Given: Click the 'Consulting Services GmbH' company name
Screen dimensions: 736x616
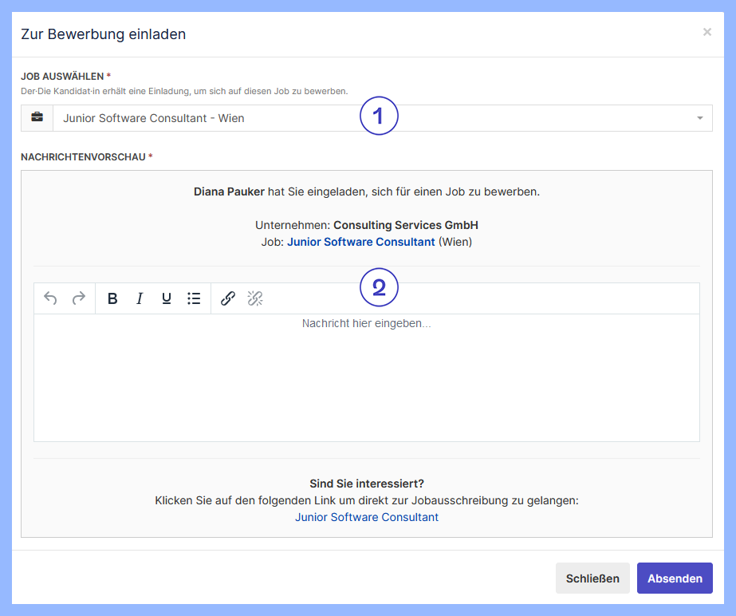Looking at the screenshot, I should pos(405,226).
